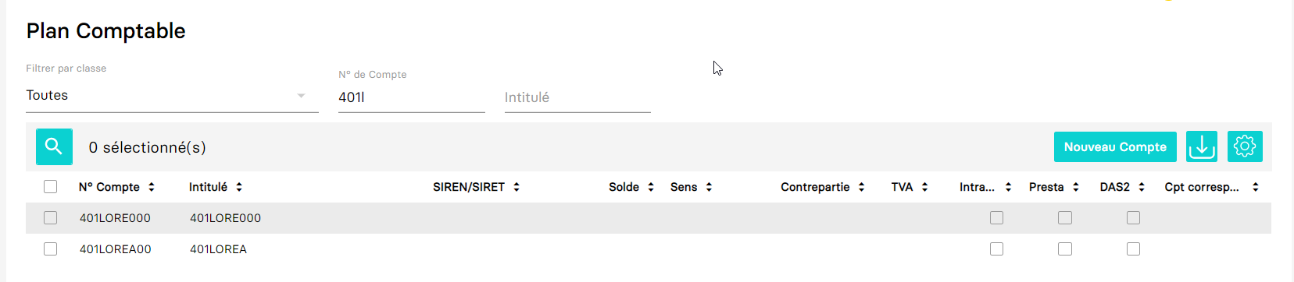Open the Filtrer par classe dropdown
Image resolution: width=1294 pixels, height=282 pixels.
(172, 96)
